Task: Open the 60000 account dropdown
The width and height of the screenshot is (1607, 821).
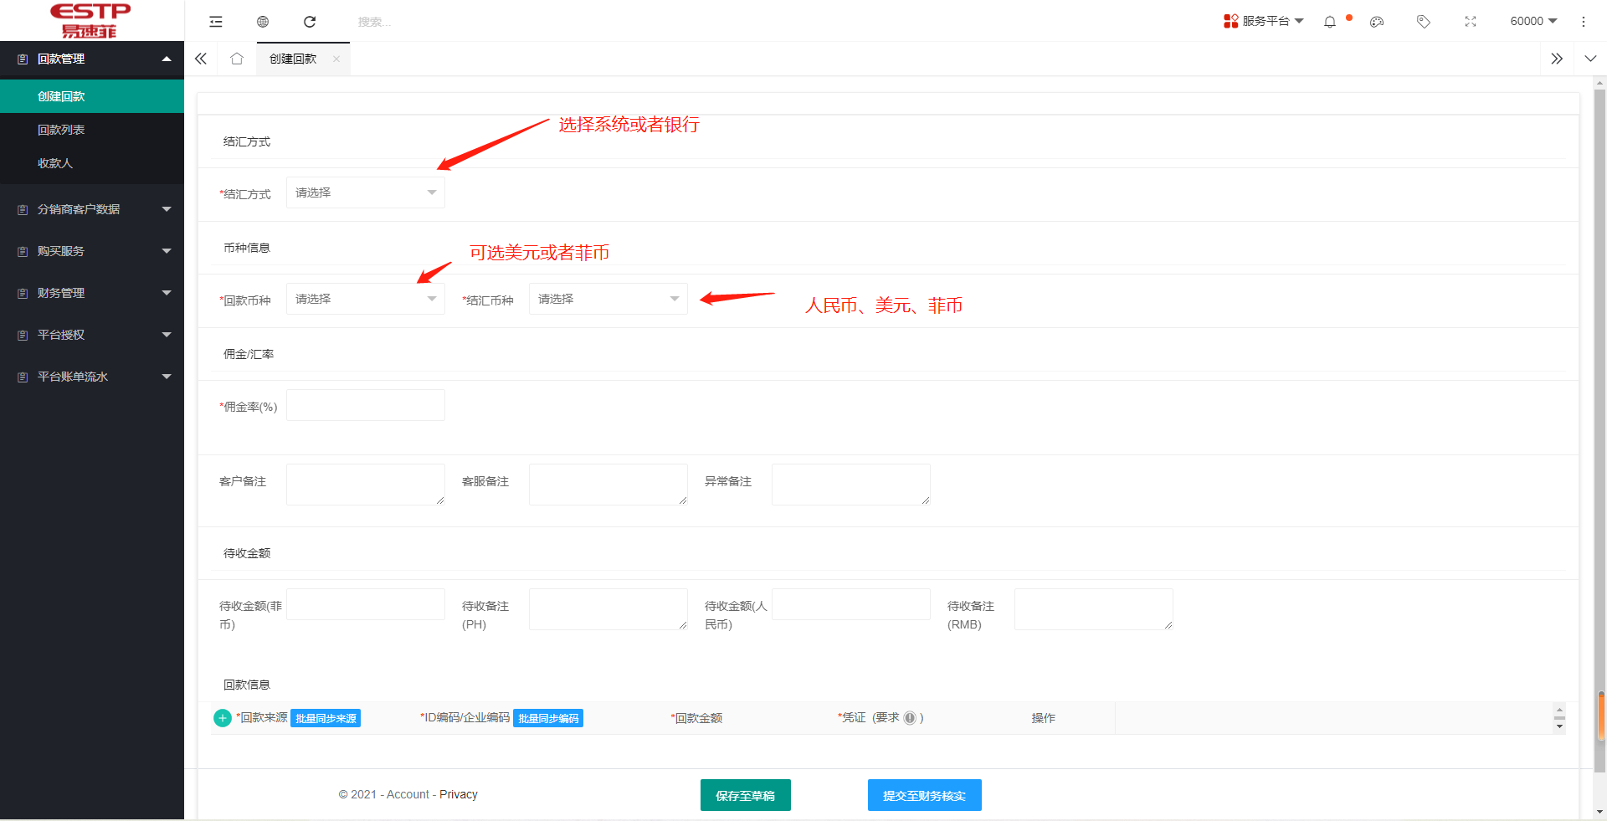Action: (x=1533, y=21)
